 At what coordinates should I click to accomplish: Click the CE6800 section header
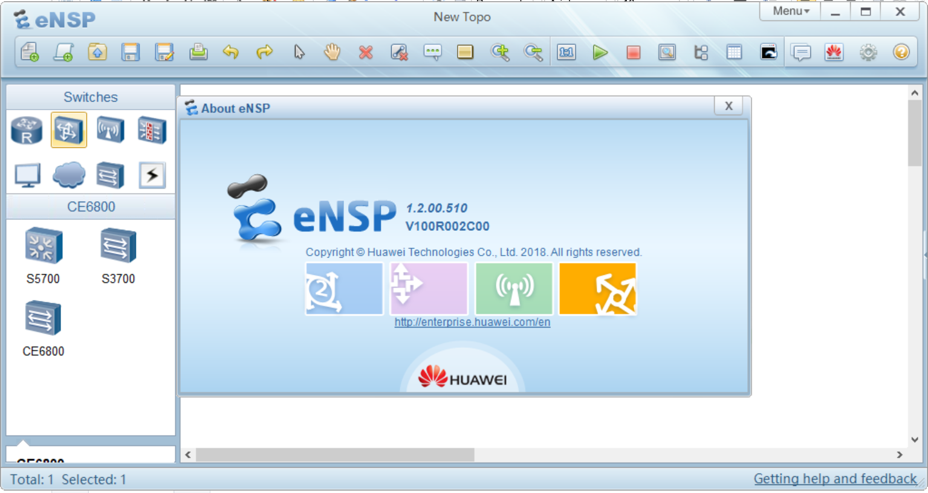pos(91,207)
